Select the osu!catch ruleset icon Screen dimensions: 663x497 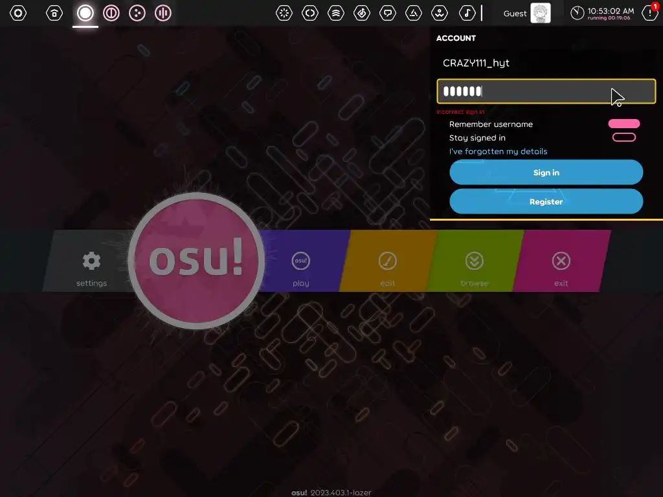pos(137,13)
